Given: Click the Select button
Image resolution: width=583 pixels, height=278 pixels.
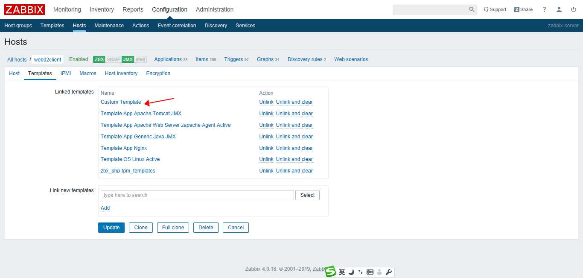Looking at the screenshot, I should 307,195.
